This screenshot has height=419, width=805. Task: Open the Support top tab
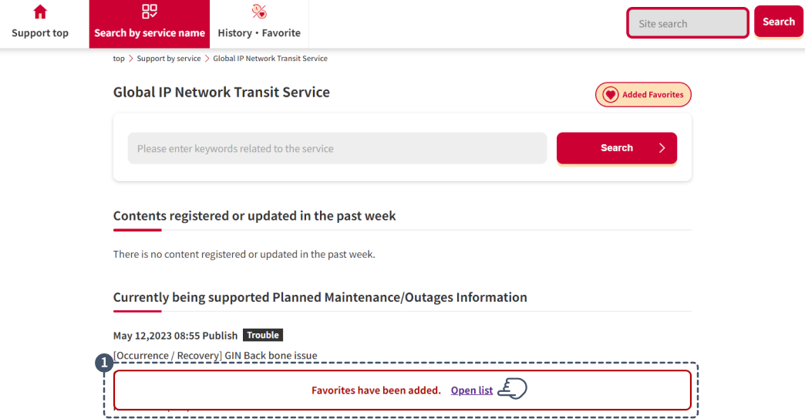pyautogui.click(x=40, y=24)
